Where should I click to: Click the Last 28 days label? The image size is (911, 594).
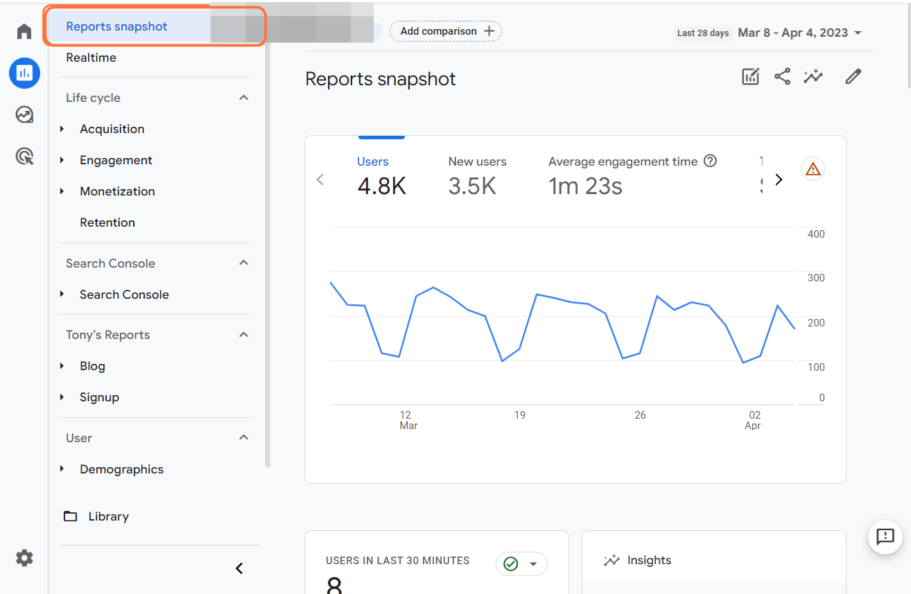[x=703, y=33]
